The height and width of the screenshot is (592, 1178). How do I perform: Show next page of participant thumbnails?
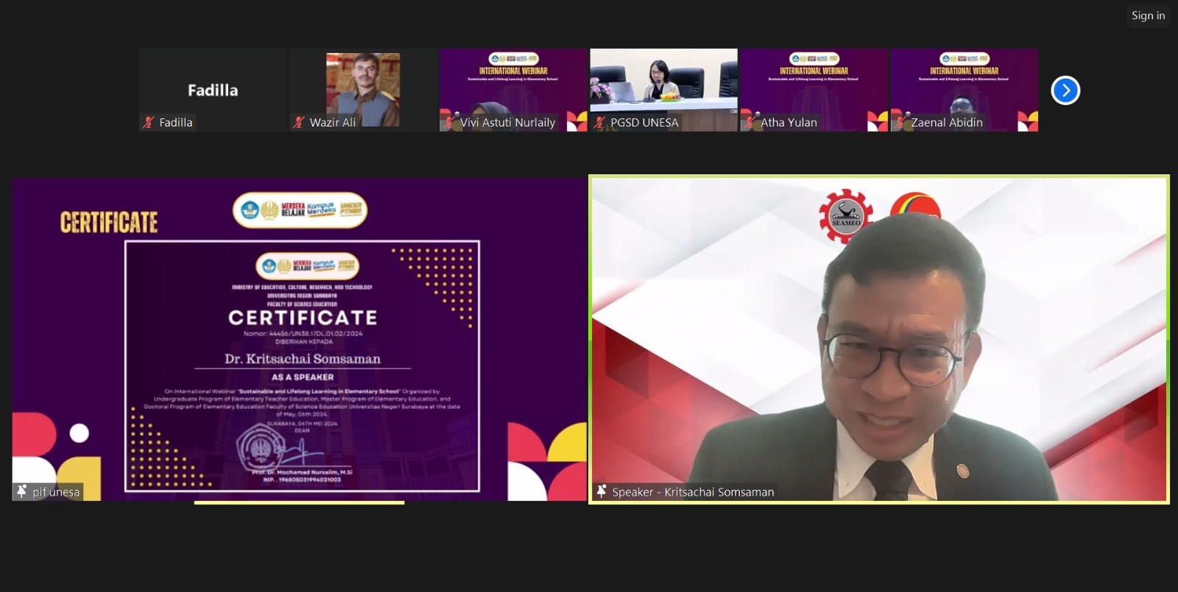pos(1065,90)
